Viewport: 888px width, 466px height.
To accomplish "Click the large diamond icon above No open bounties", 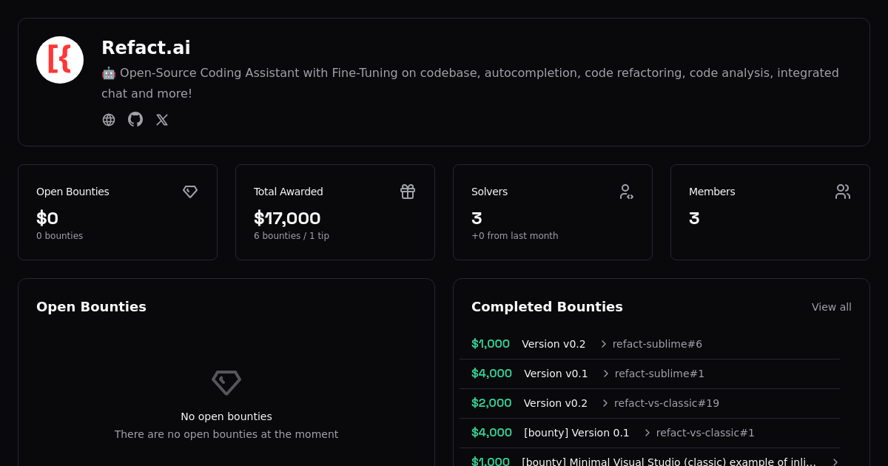I will (226, 382).
